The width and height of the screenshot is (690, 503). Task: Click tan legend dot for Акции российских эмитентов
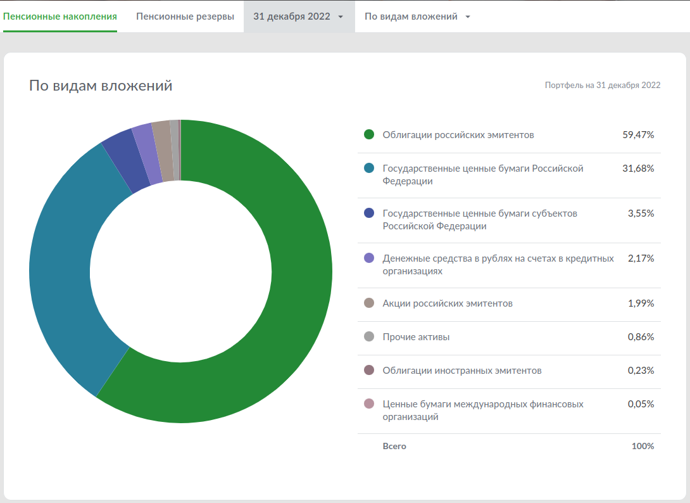tap(369, 303)
